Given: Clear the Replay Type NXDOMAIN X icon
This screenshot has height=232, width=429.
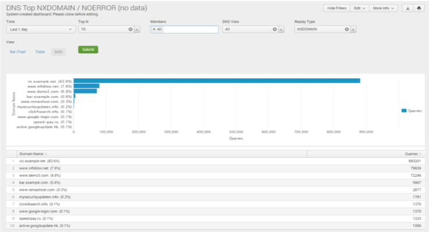Looking at the screenshot, I should 346,28.
